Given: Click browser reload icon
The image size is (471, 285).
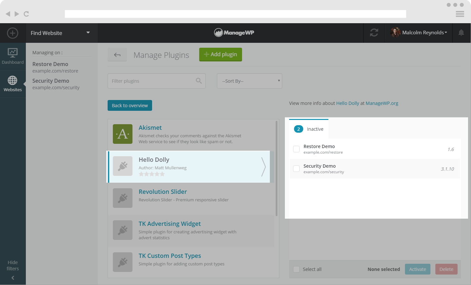Looking at the screenshot, I should (26, 14).
